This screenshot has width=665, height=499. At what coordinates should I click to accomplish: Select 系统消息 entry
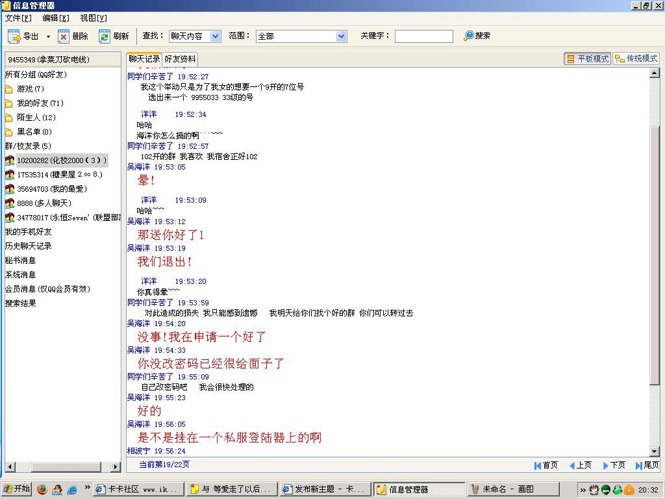(20, 275)
